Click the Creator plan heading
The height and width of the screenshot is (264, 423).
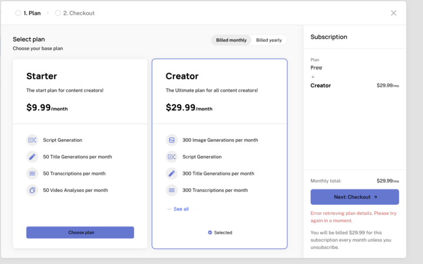coord(182,76)
